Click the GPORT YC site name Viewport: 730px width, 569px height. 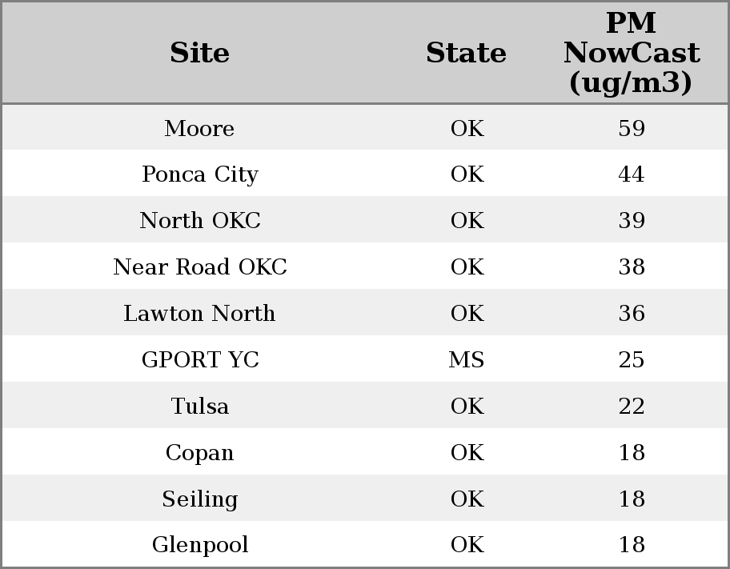tap(199, 360)
